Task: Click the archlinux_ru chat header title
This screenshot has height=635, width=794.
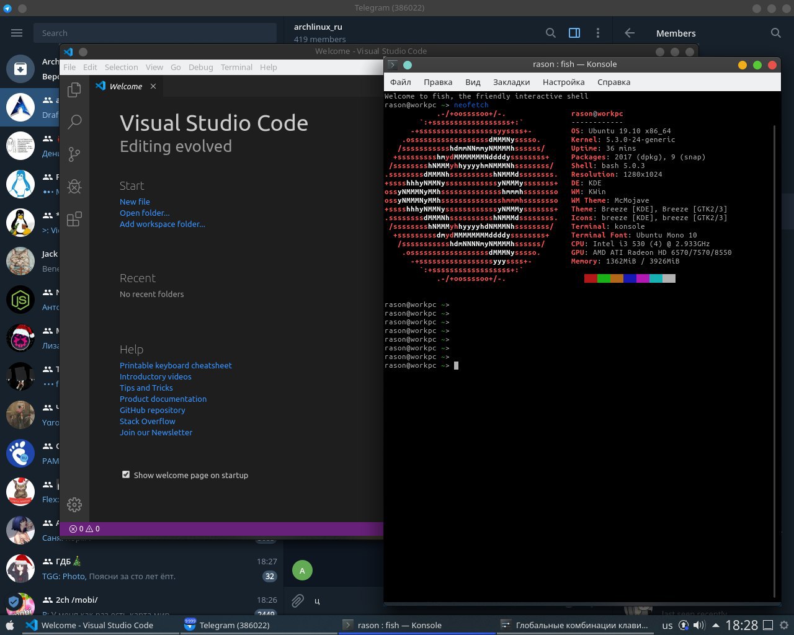Action: pos(318,27)
